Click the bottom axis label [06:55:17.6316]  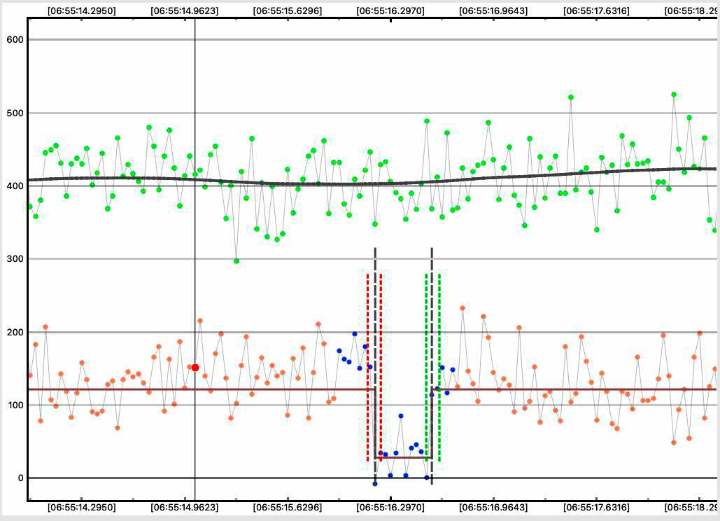point(596,507)
